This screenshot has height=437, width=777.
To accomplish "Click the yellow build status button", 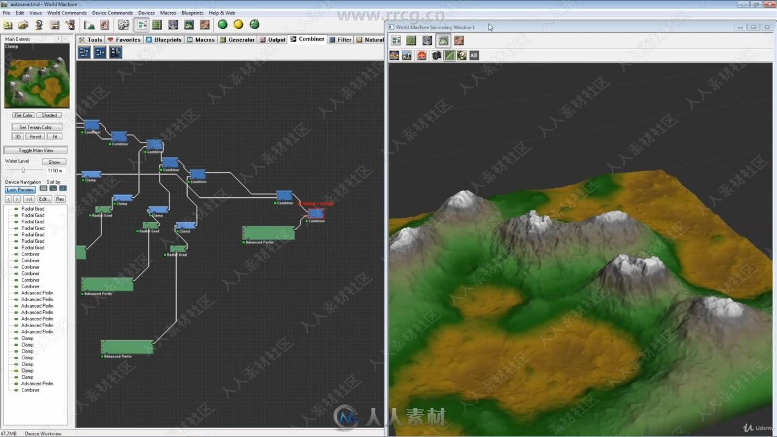I will point(239,25).
